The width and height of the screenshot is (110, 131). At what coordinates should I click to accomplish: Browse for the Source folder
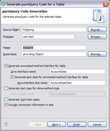pos(97,30)
